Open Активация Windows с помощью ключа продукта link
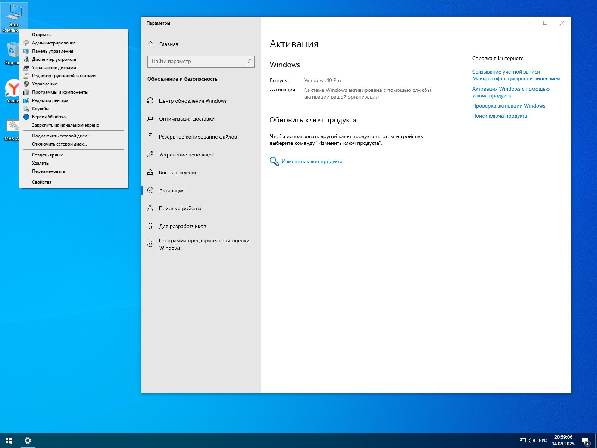The width and height of the screenshot is (597, 448). pyautogui.click(x=511, y=92)
